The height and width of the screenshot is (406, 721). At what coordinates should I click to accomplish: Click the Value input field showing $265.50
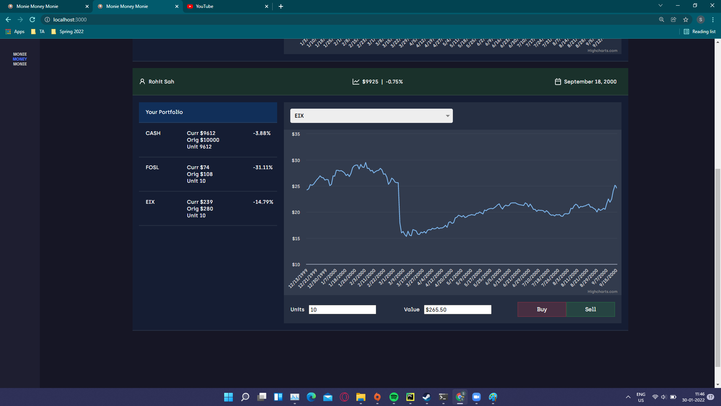coord(457,309)
